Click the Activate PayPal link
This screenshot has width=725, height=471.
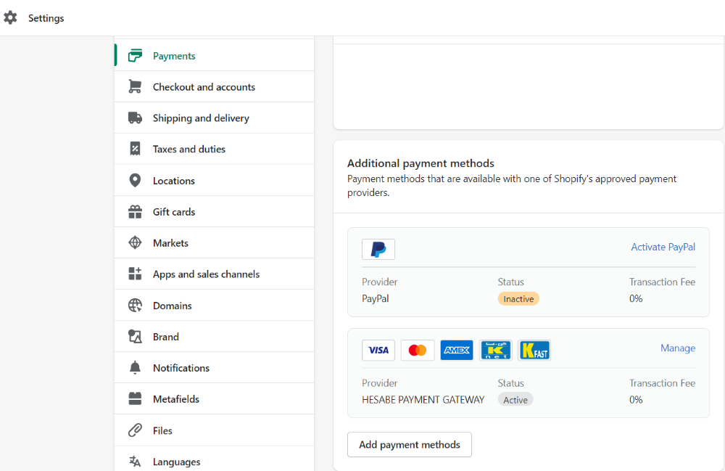pyautogui.click(x=663, y=247)
